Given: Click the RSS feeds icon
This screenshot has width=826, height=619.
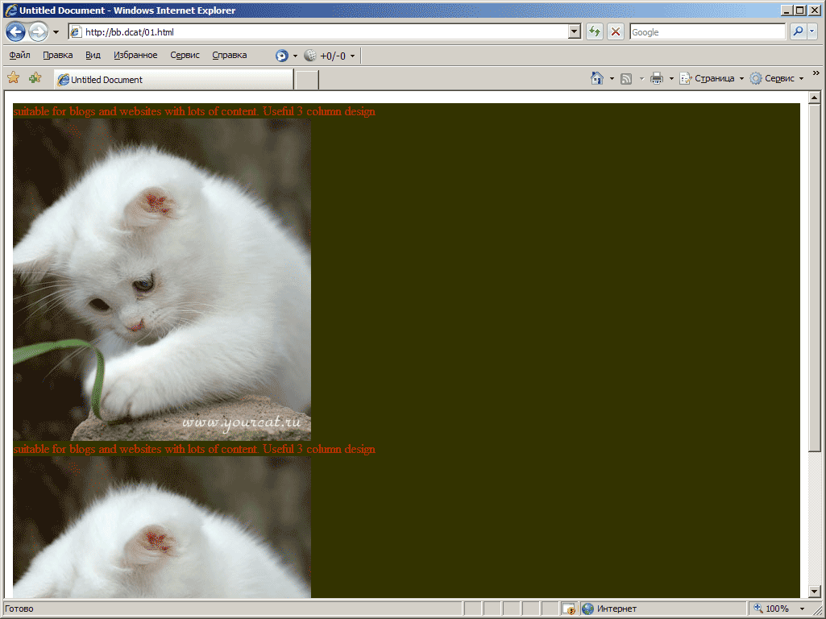Looking at the screenshot, I should [x=626, y=78].
